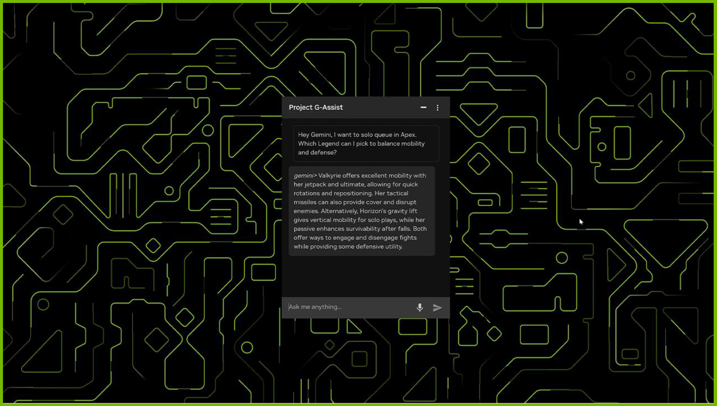
Task: Minimize the Project G-Assist window
Action: [x=423, y=107]
